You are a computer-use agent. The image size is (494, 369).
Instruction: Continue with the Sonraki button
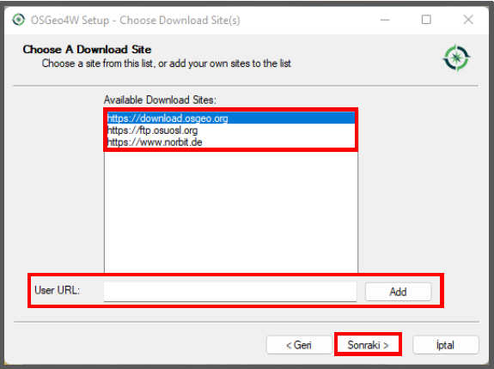click(x=368, y=345)
